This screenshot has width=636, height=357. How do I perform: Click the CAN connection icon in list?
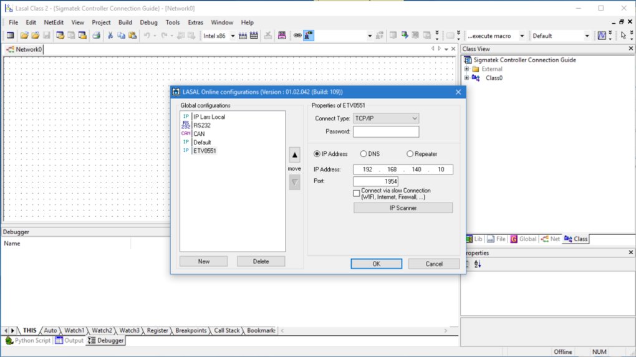(186, 134)
